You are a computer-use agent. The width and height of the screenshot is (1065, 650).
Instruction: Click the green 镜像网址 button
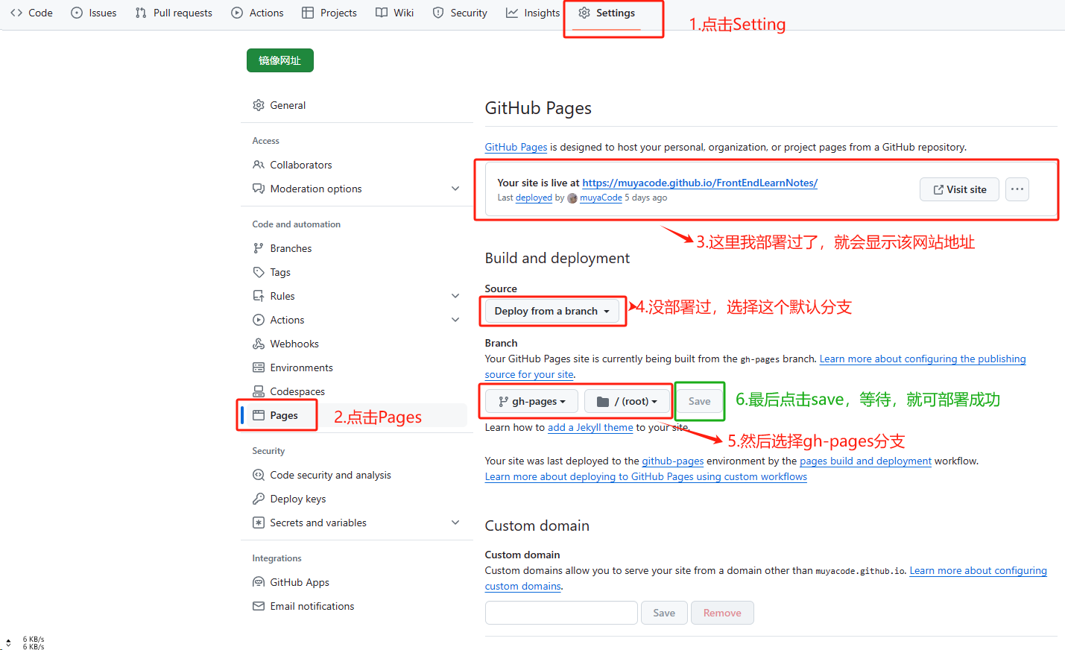pos(279,60)
